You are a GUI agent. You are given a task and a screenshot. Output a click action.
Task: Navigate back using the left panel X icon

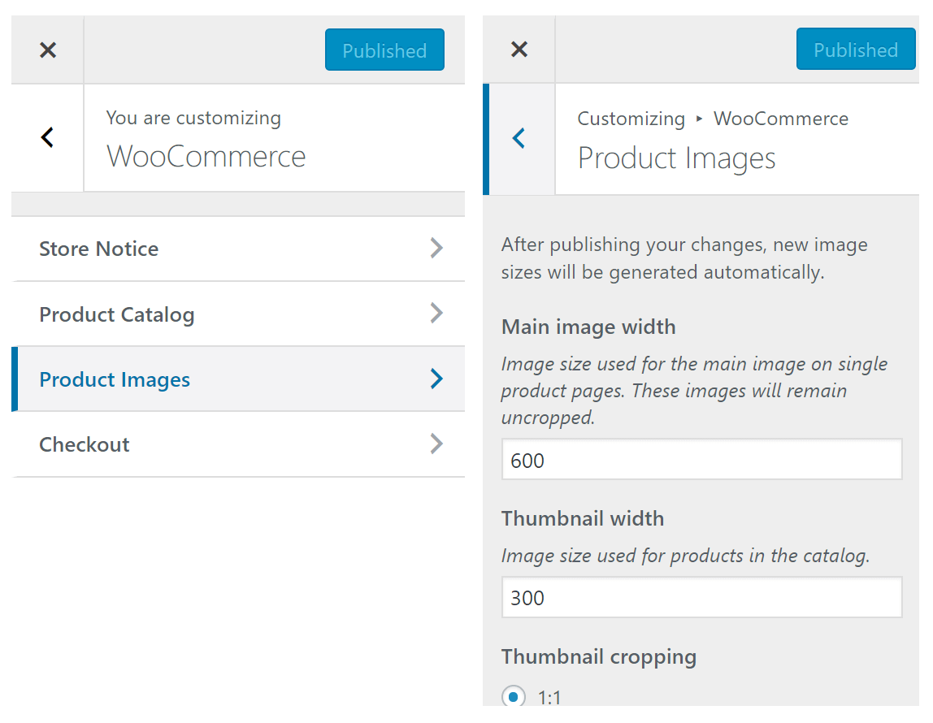47,50
